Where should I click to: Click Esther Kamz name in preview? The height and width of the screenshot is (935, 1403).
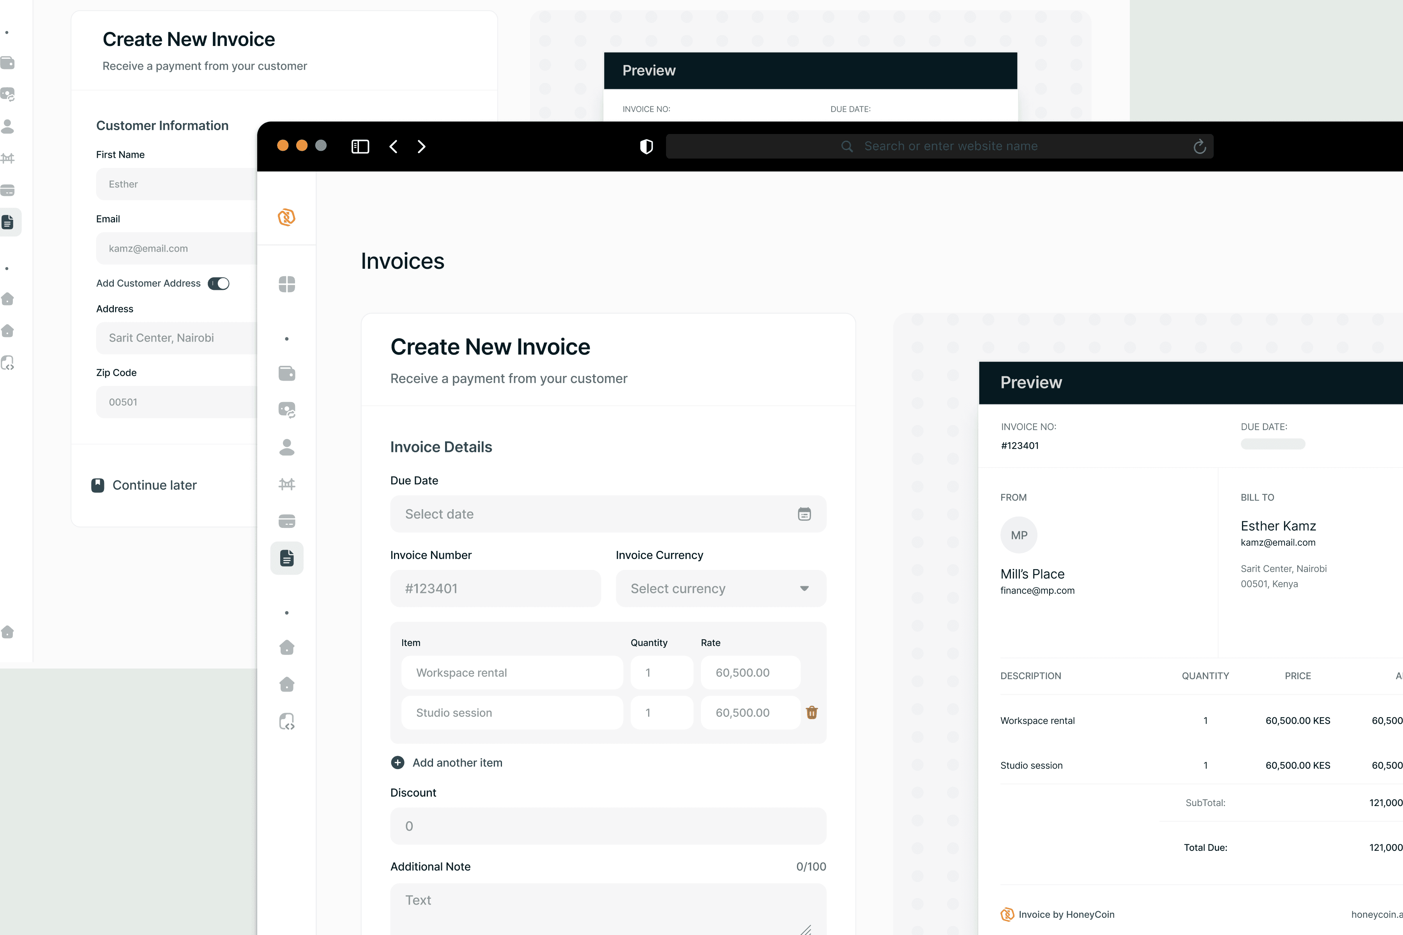(x=1278, y=526)
